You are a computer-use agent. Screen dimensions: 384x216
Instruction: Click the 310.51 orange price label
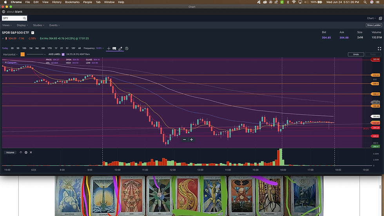pos(375,75)
